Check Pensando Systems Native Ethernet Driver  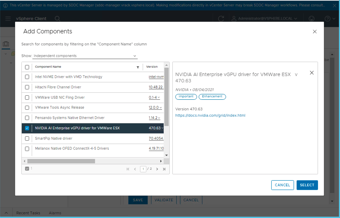(27, 118)
